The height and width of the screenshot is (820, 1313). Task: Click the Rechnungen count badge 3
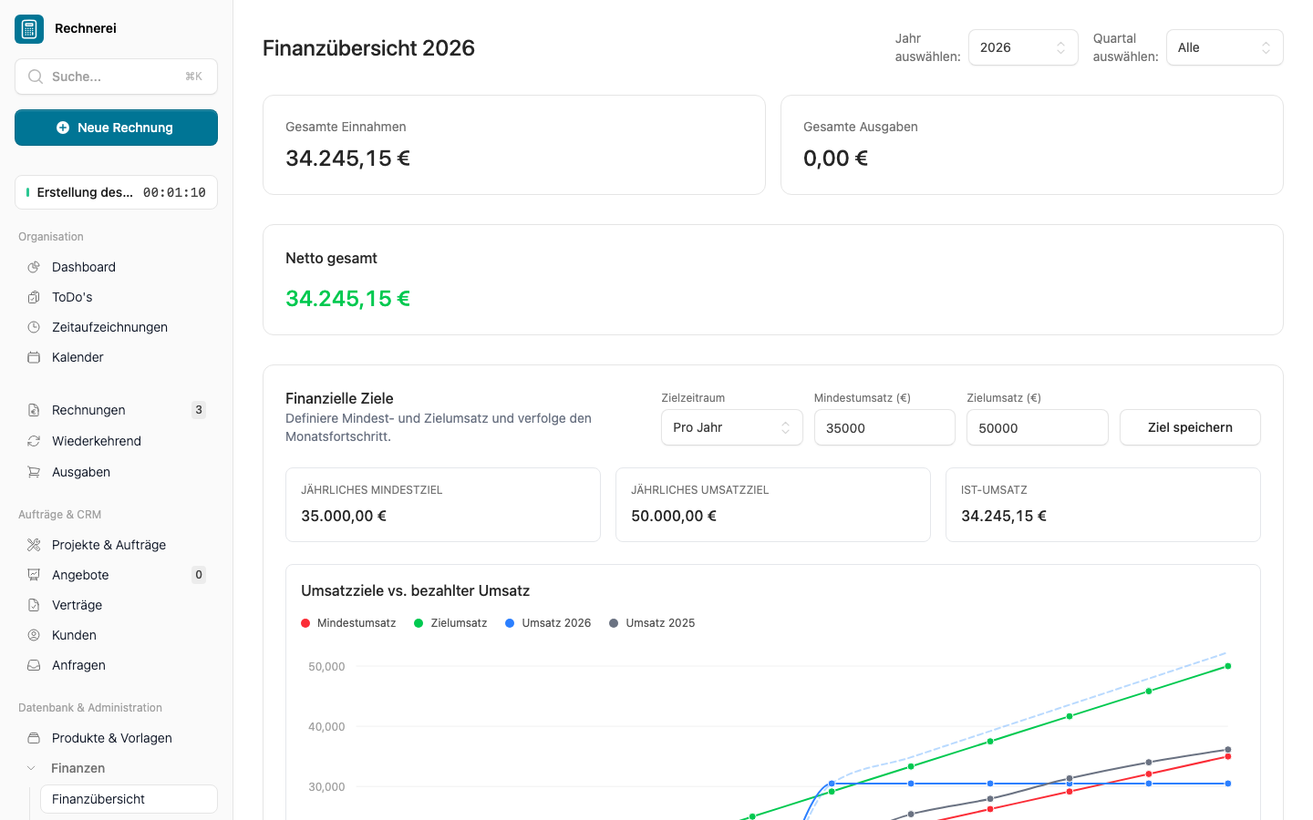[x=199, y=410]
